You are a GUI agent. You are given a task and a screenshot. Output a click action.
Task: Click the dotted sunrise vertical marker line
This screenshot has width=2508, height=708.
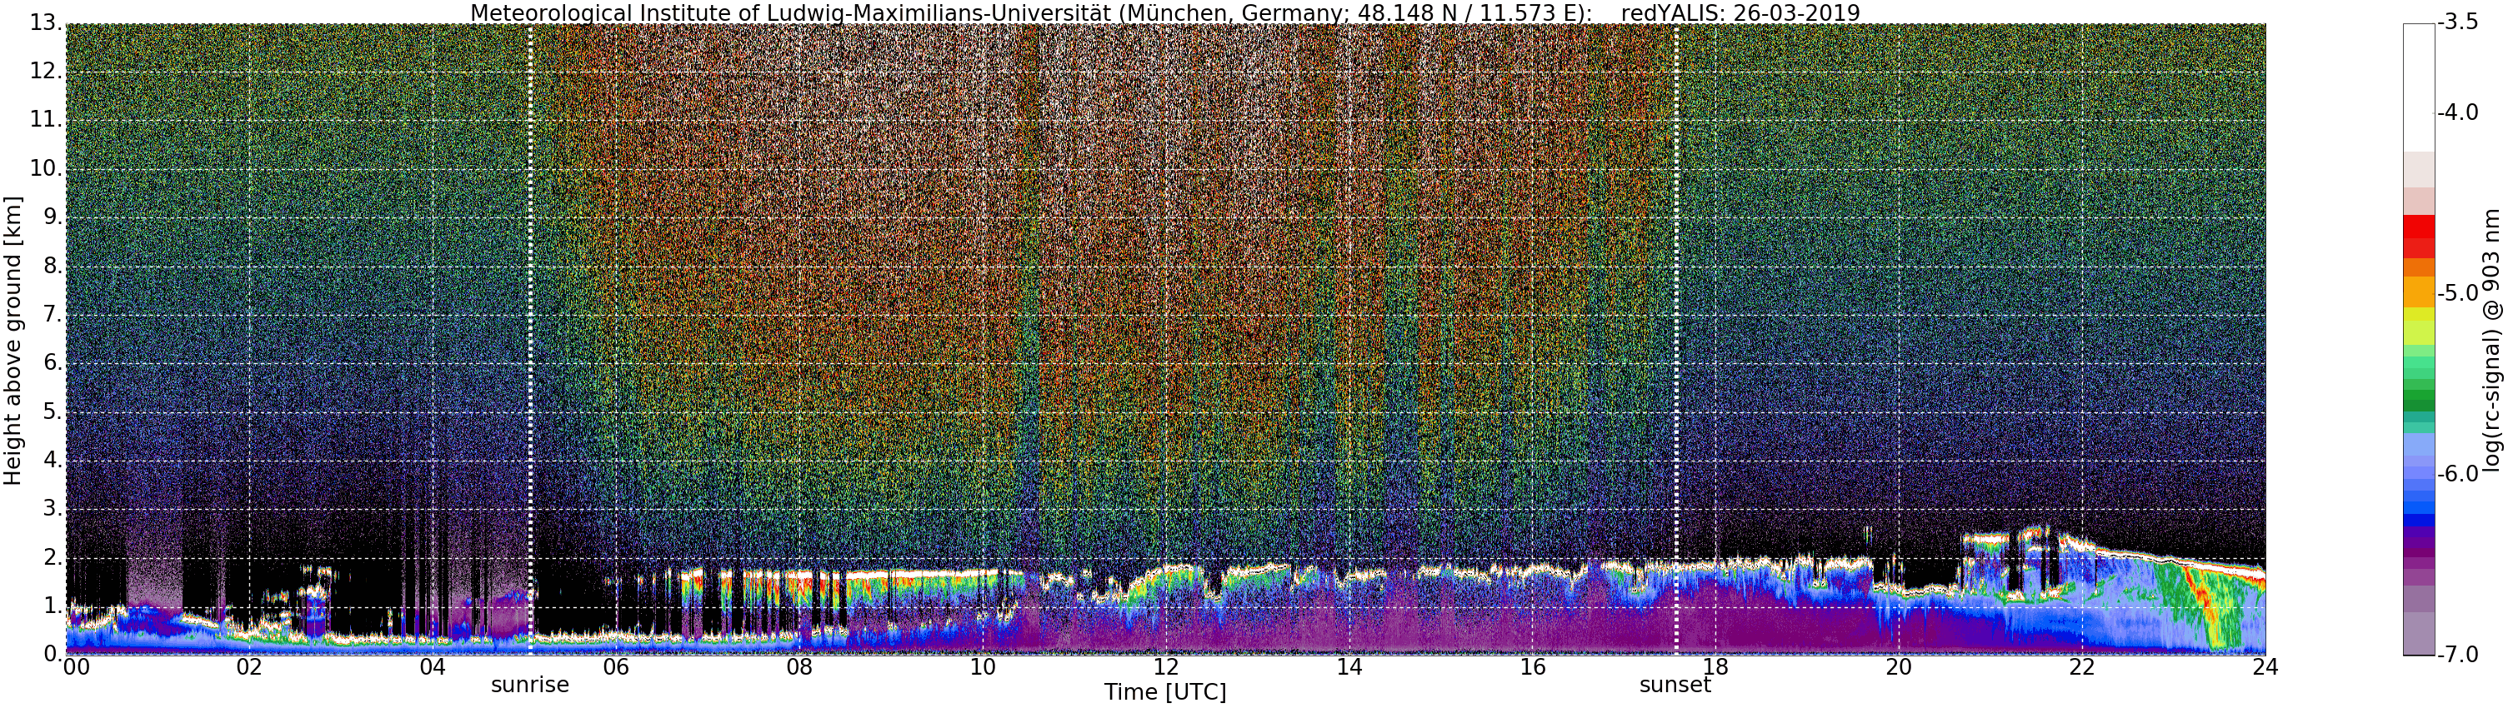(529, 338)
